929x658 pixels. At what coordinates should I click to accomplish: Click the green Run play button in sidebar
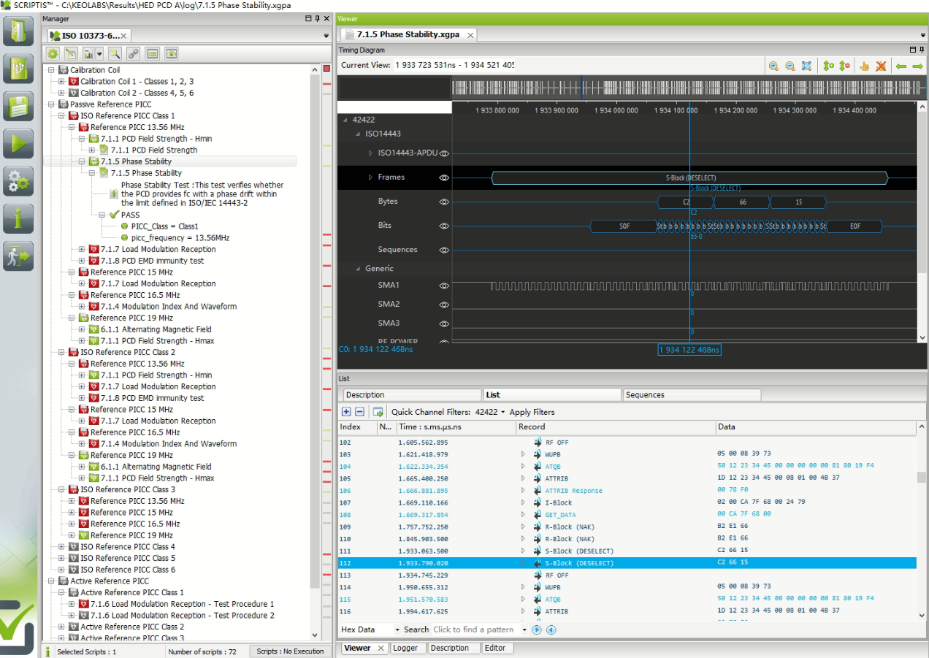coord(19,142)
